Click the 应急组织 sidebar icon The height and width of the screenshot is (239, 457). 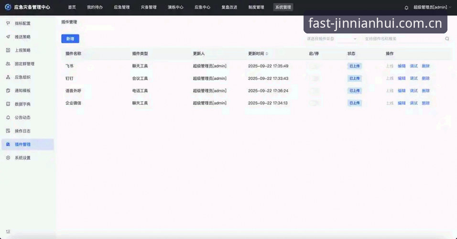coord(8,77)
